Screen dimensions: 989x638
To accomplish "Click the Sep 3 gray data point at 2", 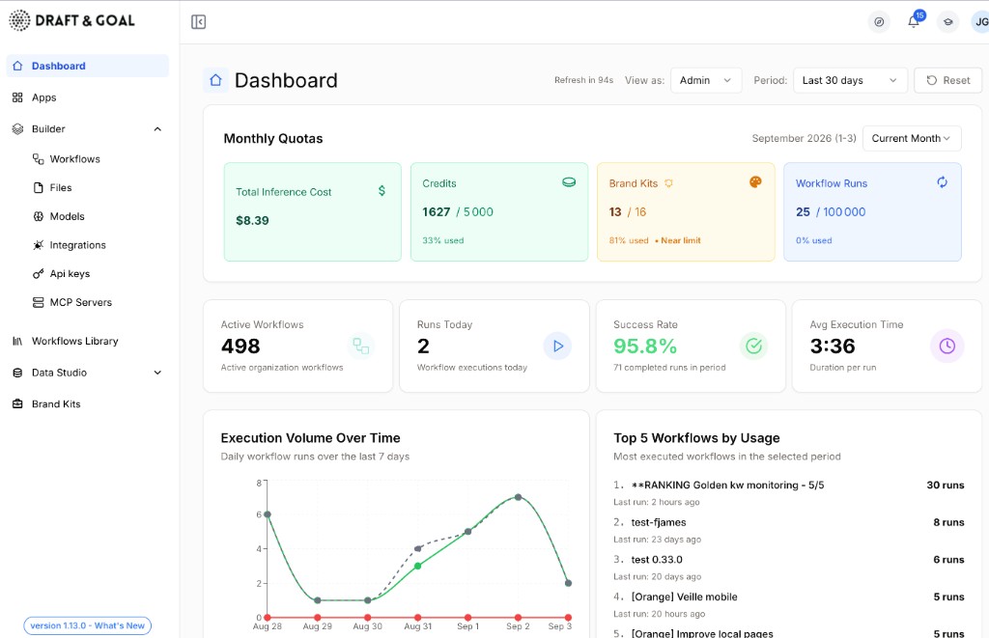I will coord(568,583).
